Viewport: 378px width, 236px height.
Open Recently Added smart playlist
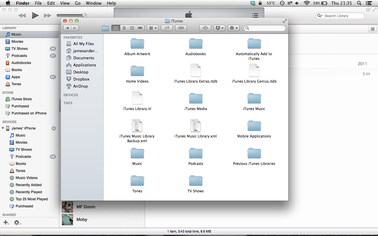(30, 185)
